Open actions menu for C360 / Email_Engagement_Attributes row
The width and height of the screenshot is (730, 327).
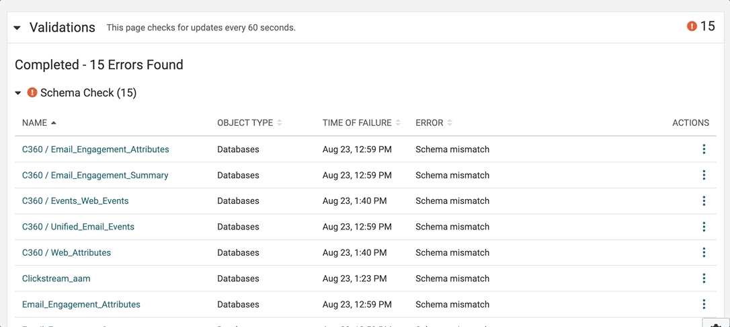pyautogui.click(x=704, y=149)
